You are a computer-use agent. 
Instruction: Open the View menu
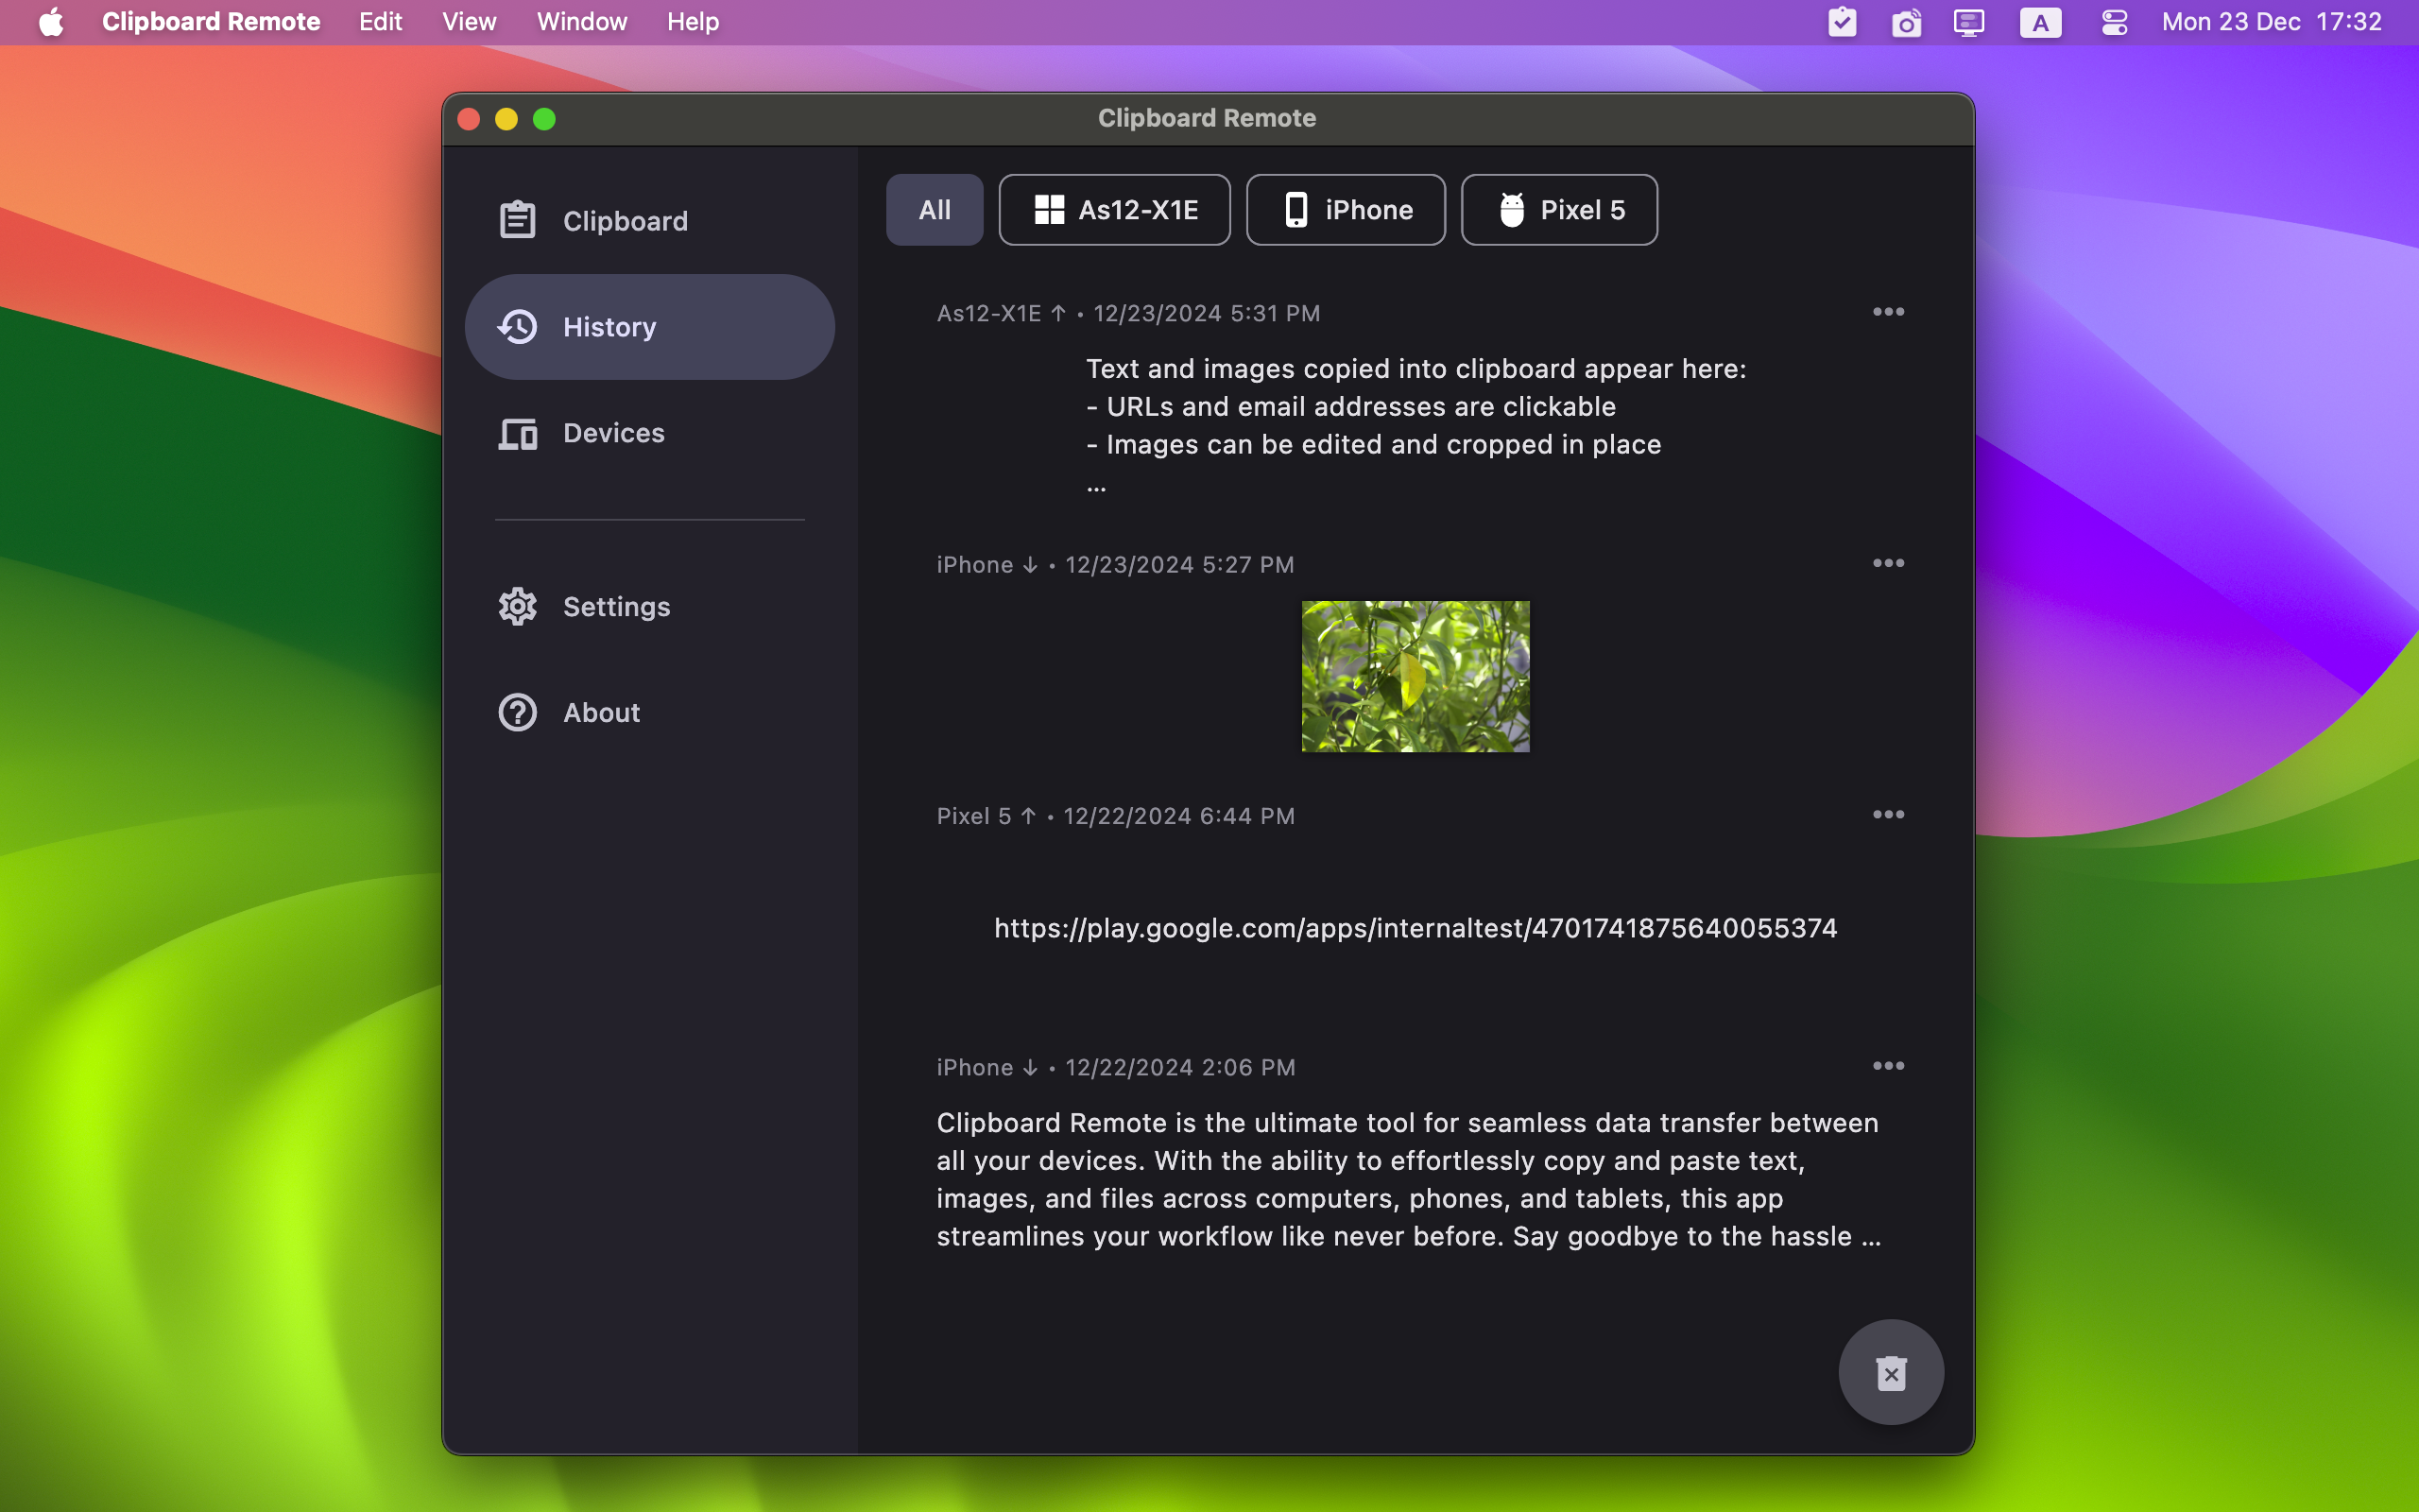[469, 22]
